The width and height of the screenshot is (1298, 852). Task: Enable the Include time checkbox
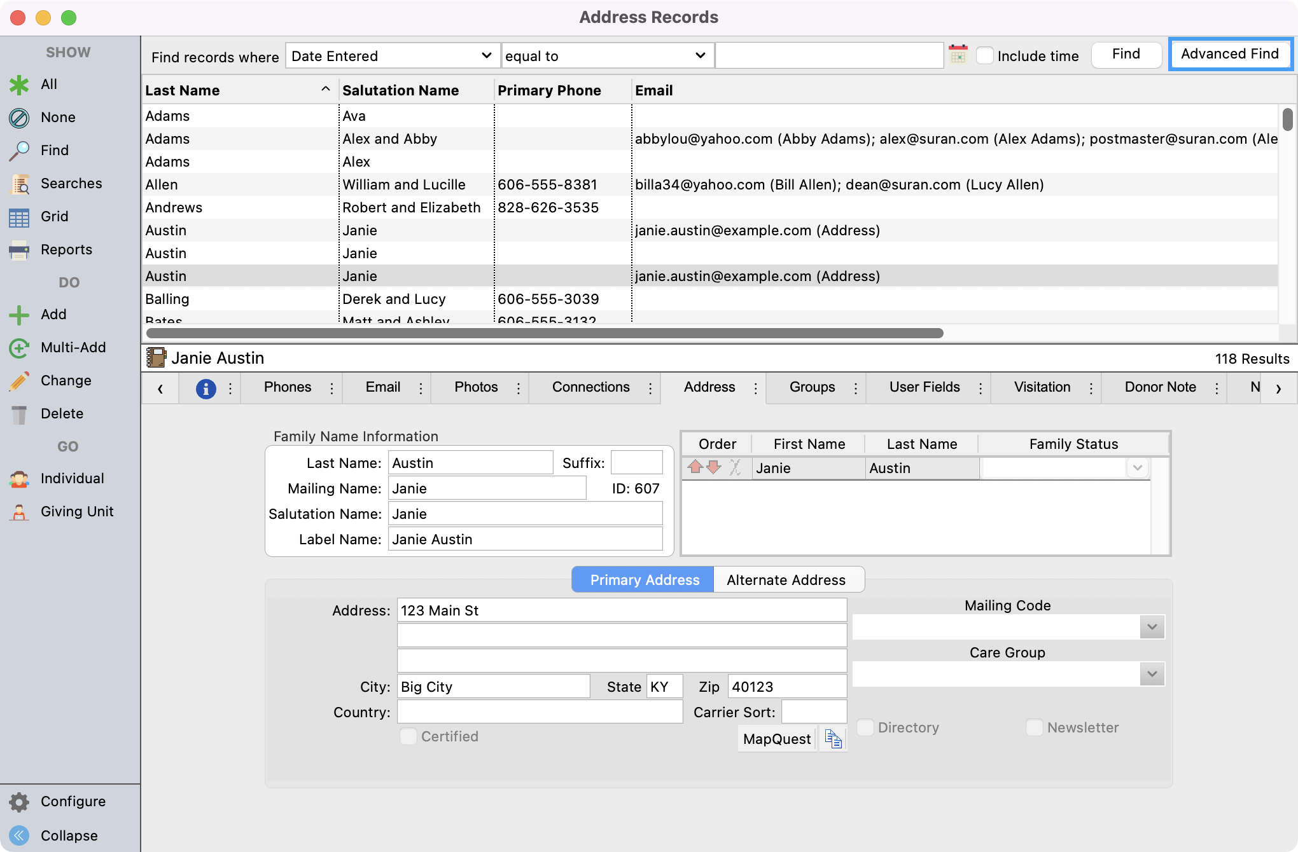click(x=985, y=56)
